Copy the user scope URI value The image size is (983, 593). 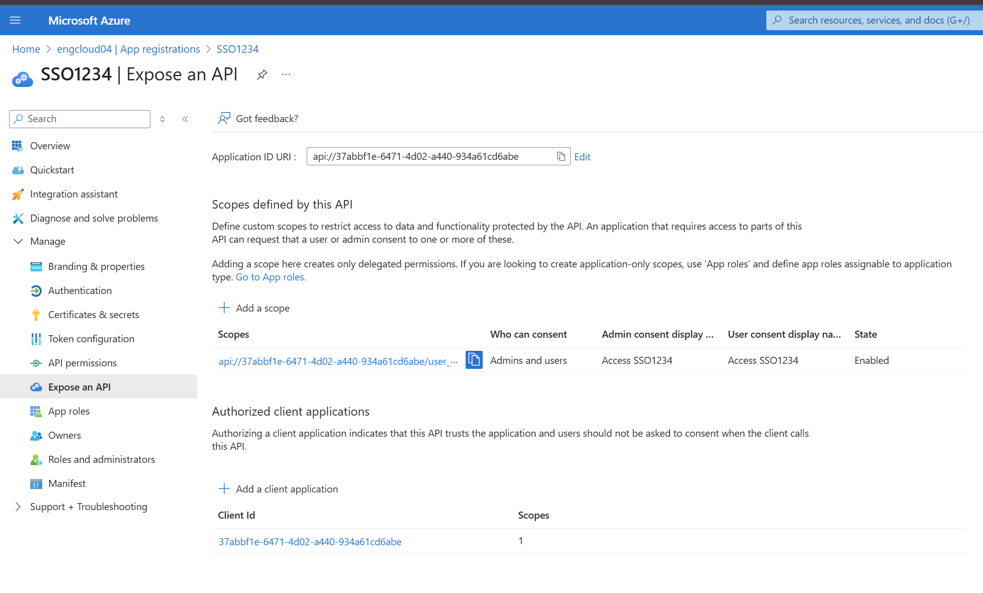click(474, 360)
